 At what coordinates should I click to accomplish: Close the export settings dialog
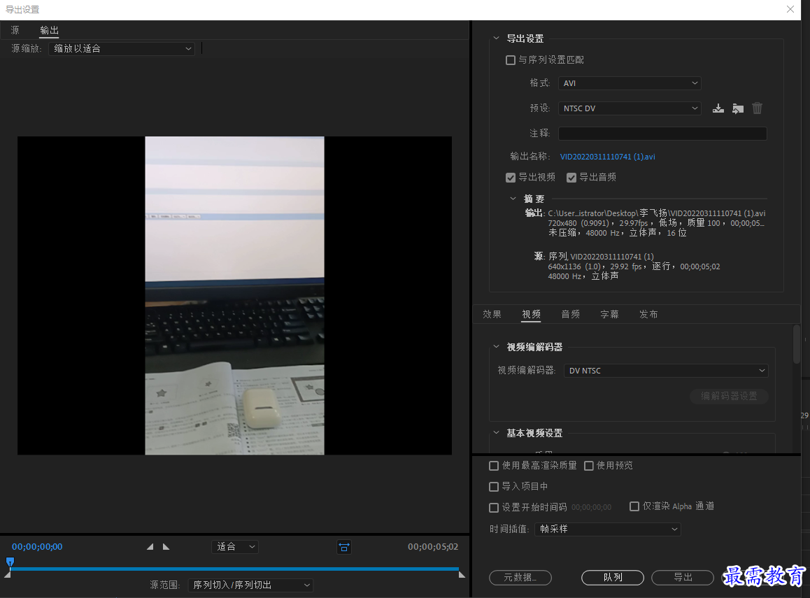[790, 9]
